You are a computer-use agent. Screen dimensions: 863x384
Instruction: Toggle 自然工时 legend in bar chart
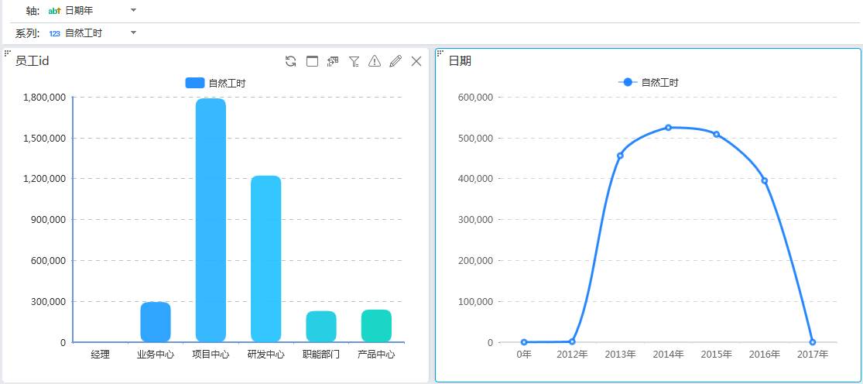click(215, 83)
